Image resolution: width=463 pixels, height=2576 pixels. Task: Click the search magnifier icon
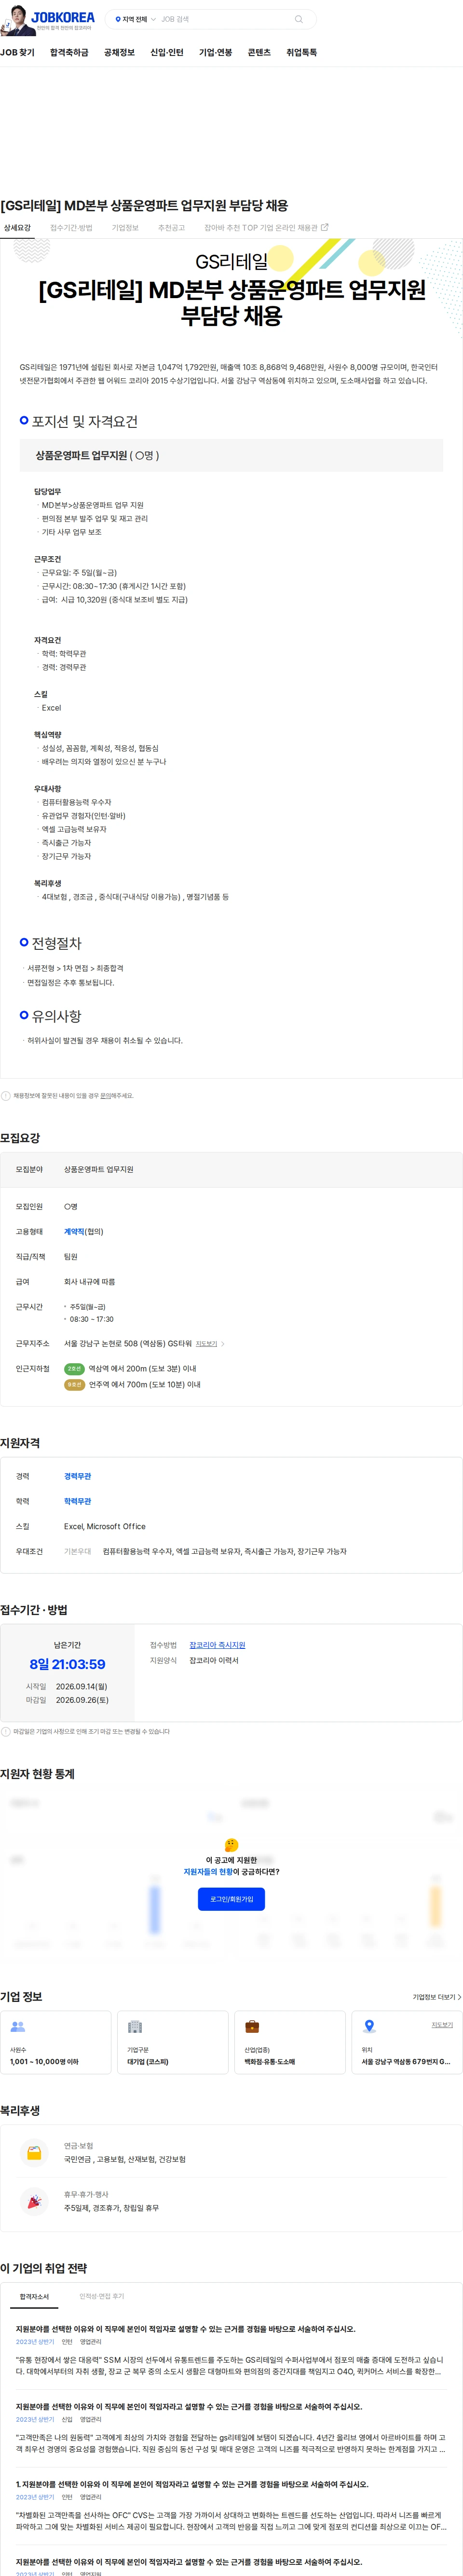(x=298, y=19)
